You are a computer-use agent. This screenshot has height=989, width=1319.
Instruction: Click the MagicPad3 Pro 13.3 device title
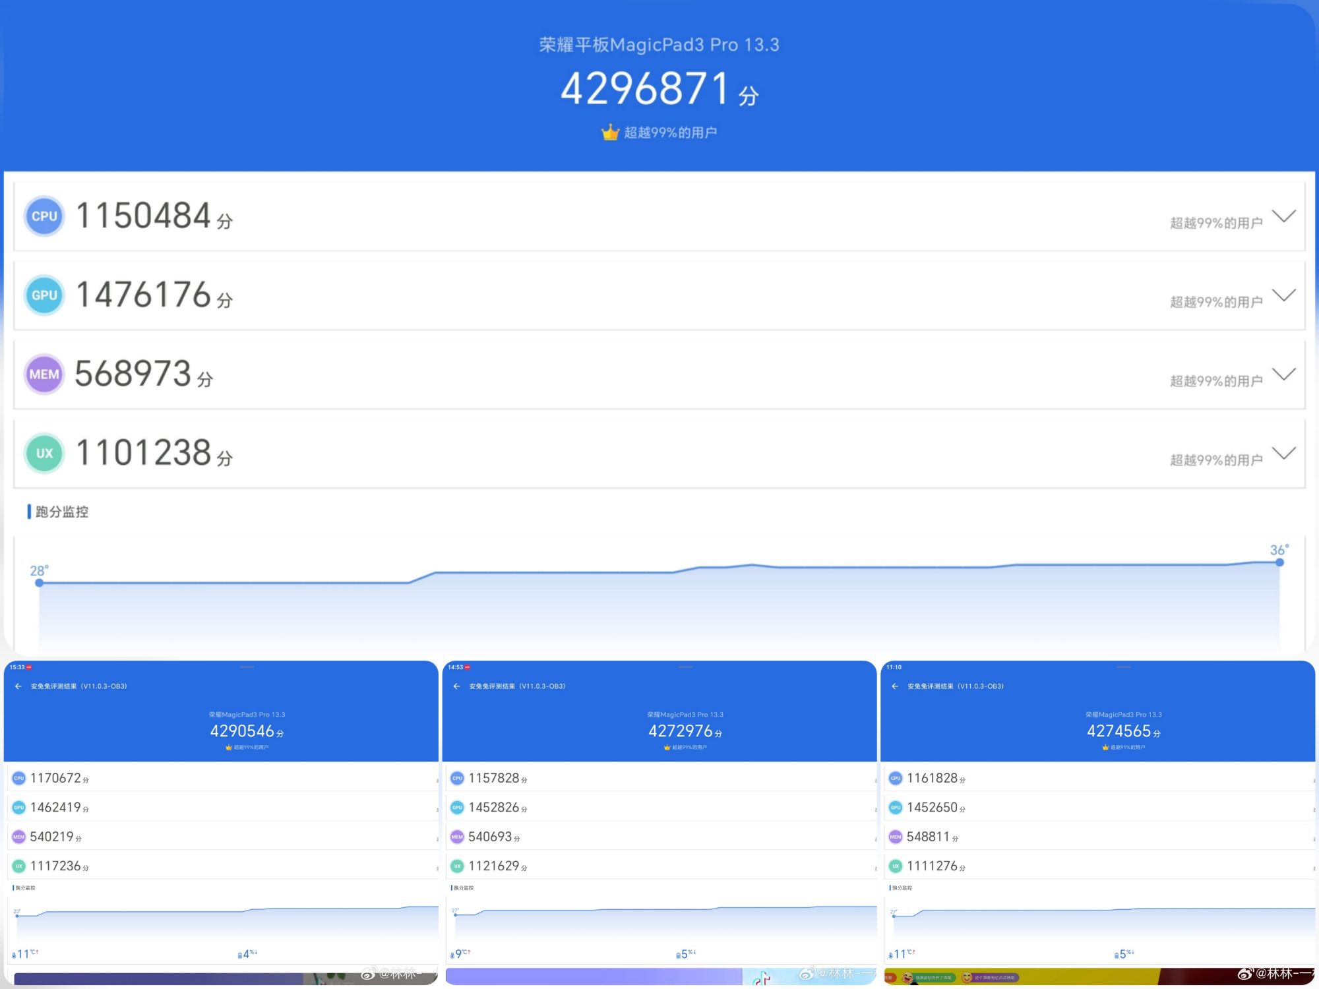click(x=659, y=45)
